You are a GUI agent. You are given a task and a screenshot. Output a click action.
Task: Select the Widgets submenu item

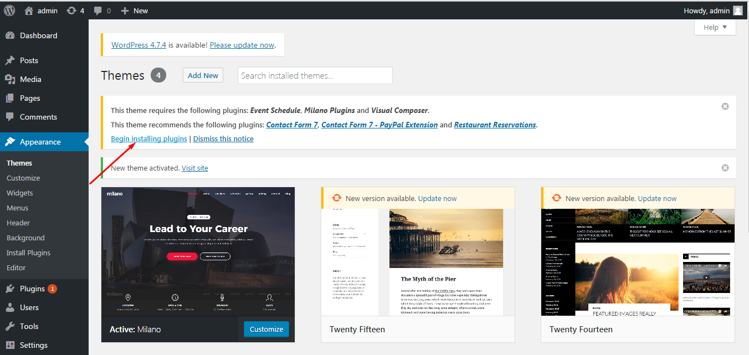20,193
